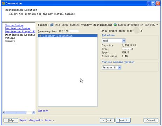Click the sidebar scrollbar right arrow
162x126 pixels.
34,112
